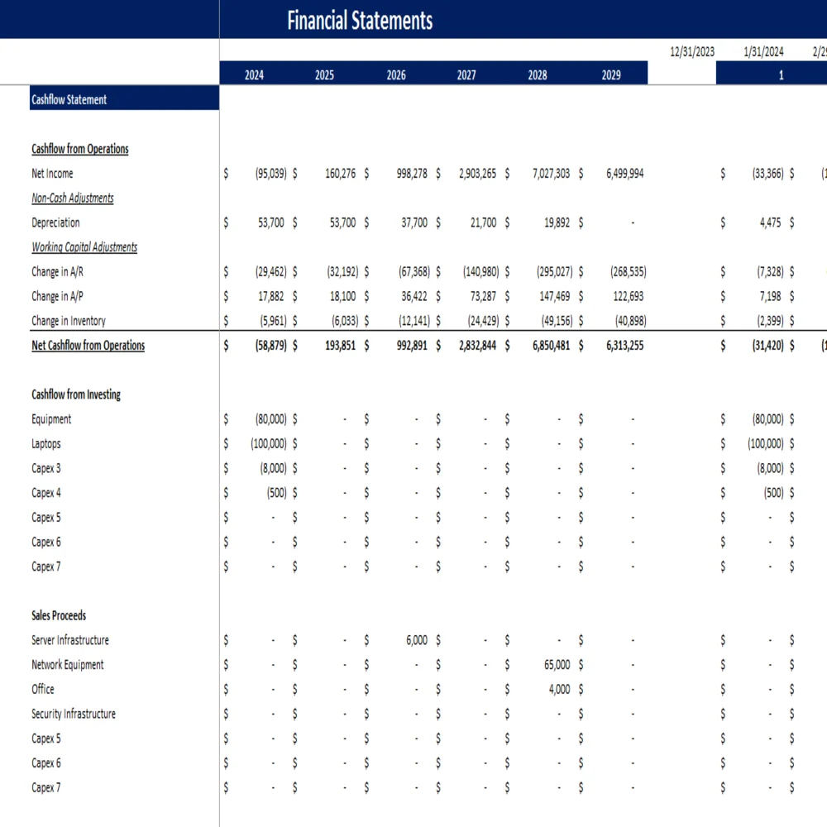
Task: Select the 2024 column header
Action: click(x=254, y=74)
